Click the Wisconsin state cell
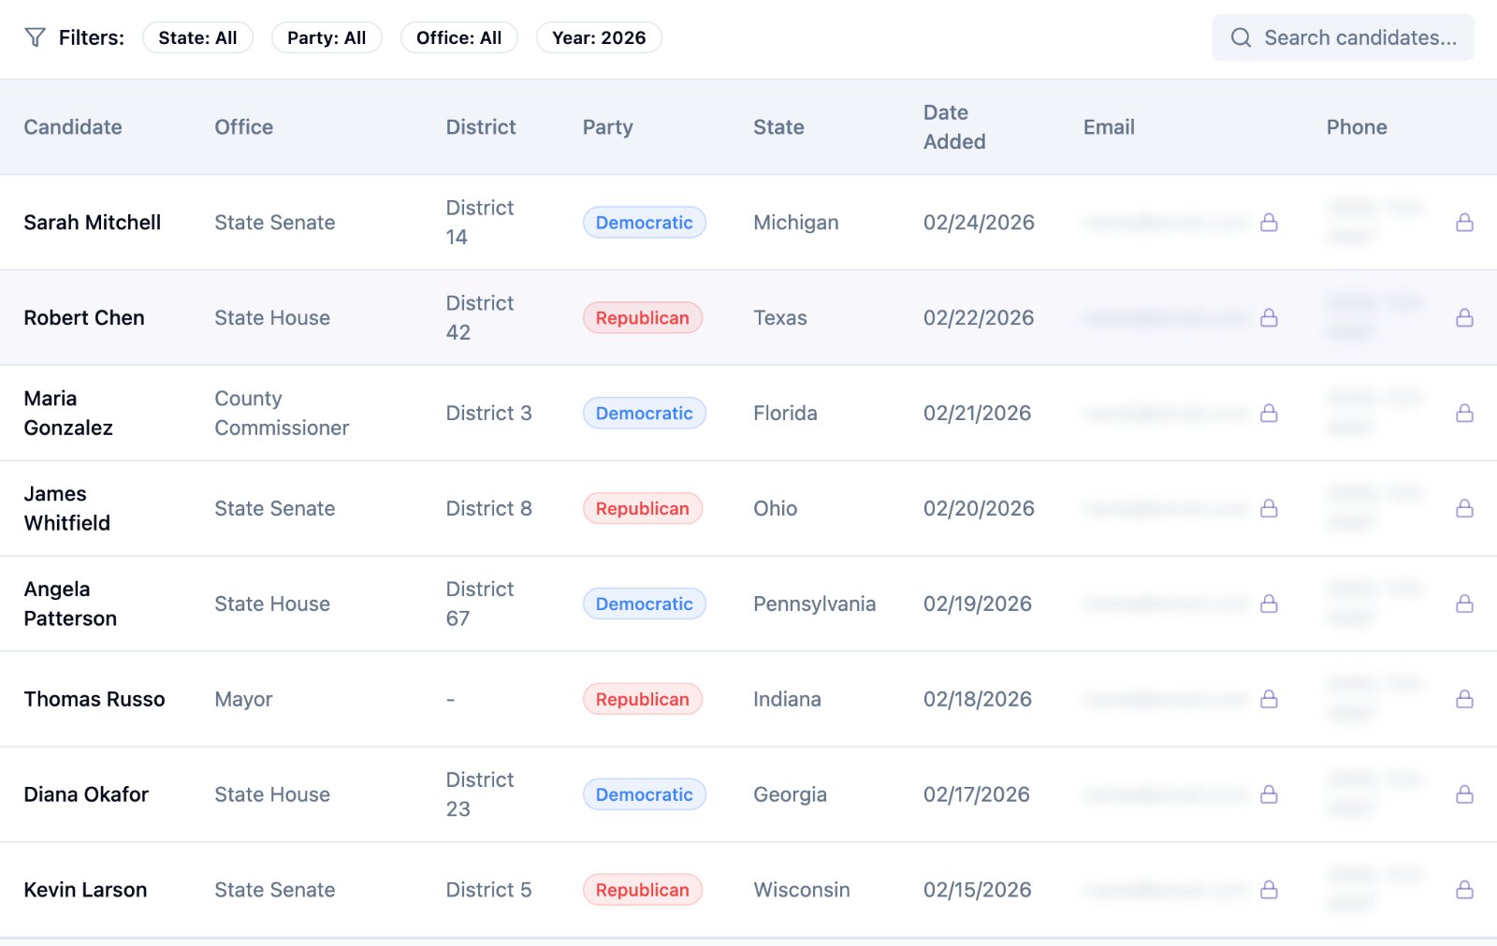Image resolution: width=1497 pixels, height=946 pixels. 802,890
